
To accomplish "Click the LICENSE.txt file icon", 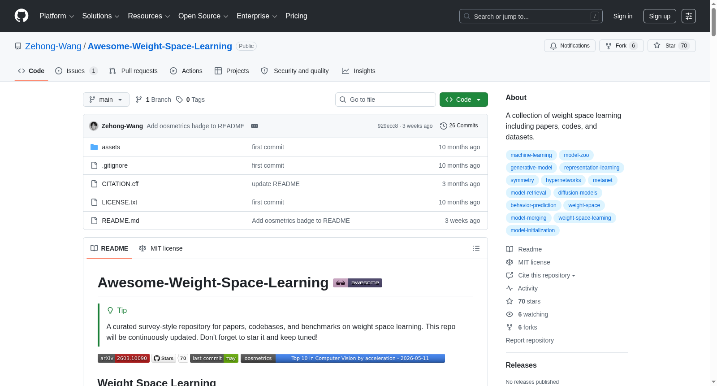I will 94,202.
